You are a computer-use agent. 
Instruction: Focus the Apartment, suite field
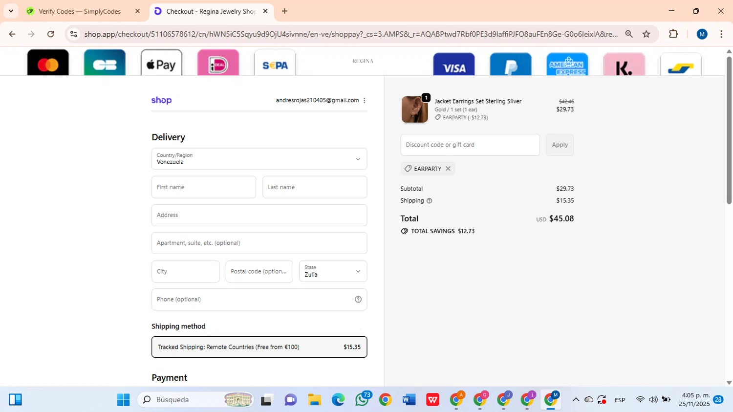coord(259,243)
